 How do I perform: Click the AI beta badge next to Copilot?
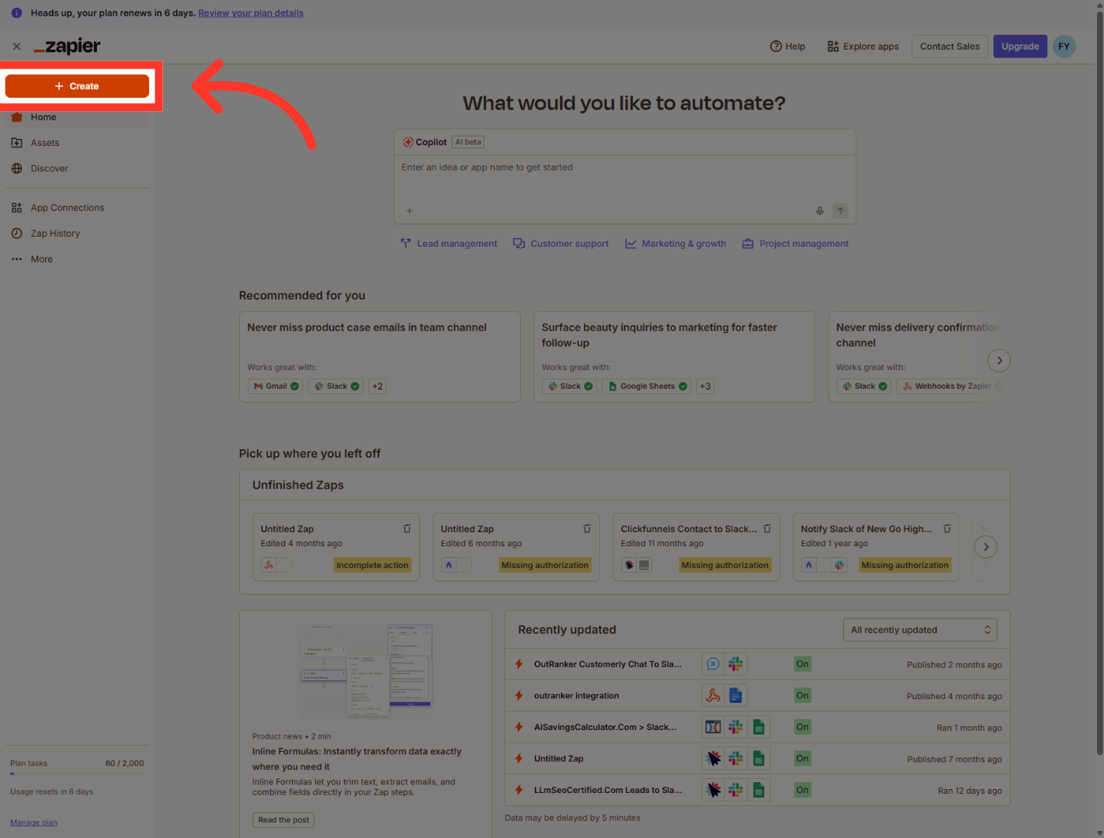[x=469, y=142]
